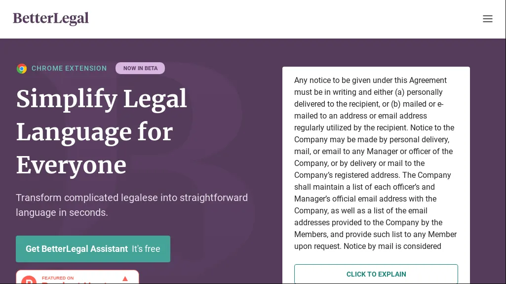The image size is (506, 284).
Task: Open the hamburger navigation menu
Action: [487, 19]
